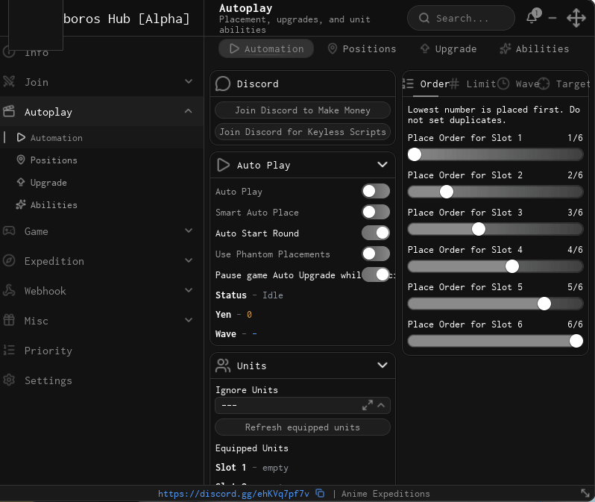Click the Discord chat bubble icon
This screenshot has width=595, height=502.
point(223,84)
